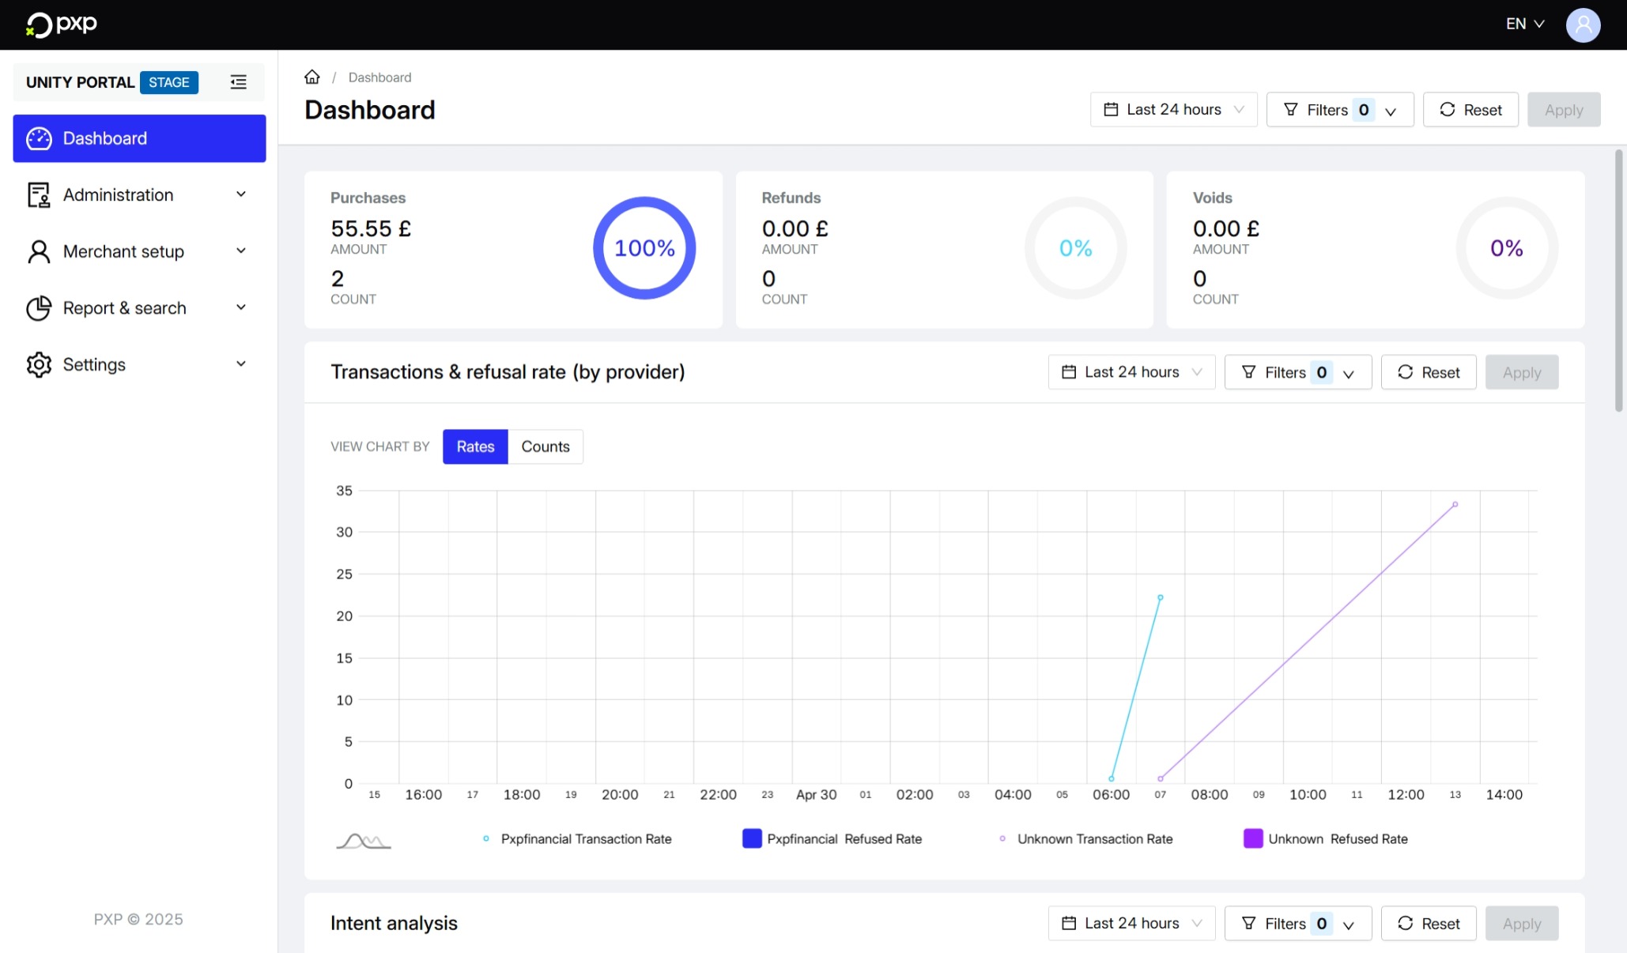Click the page vertical scrollbar
This screenshot has width=1627, height=953.
(x=1618, y=281)
